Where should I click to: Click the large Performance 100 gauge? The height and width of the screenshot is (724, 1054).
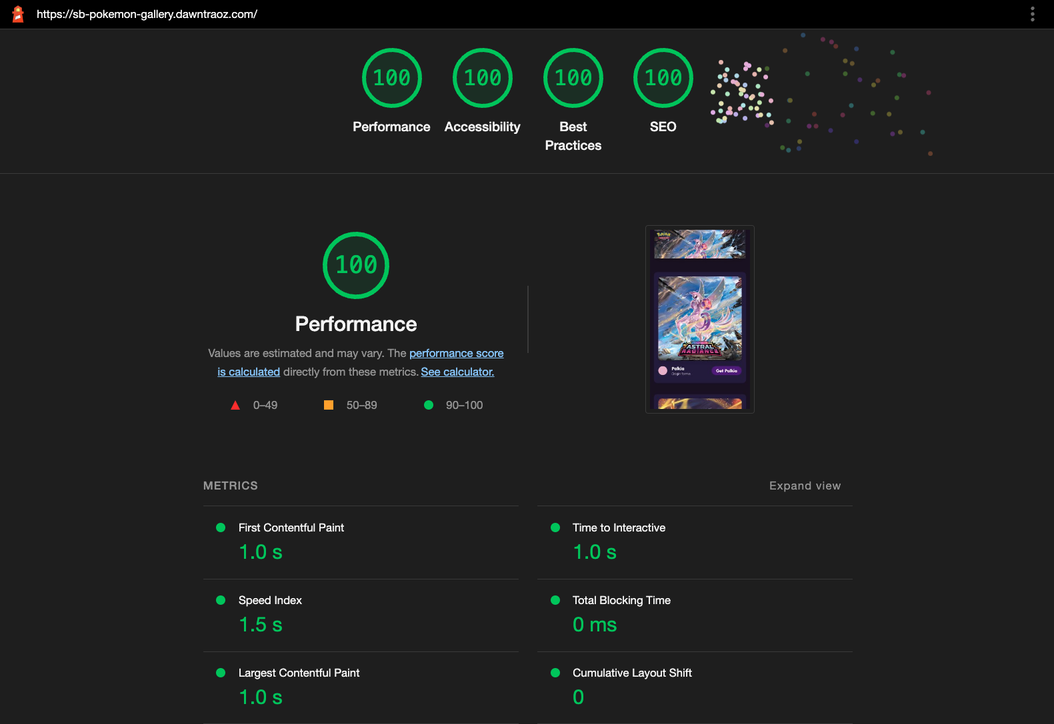(x=356, y=265)
